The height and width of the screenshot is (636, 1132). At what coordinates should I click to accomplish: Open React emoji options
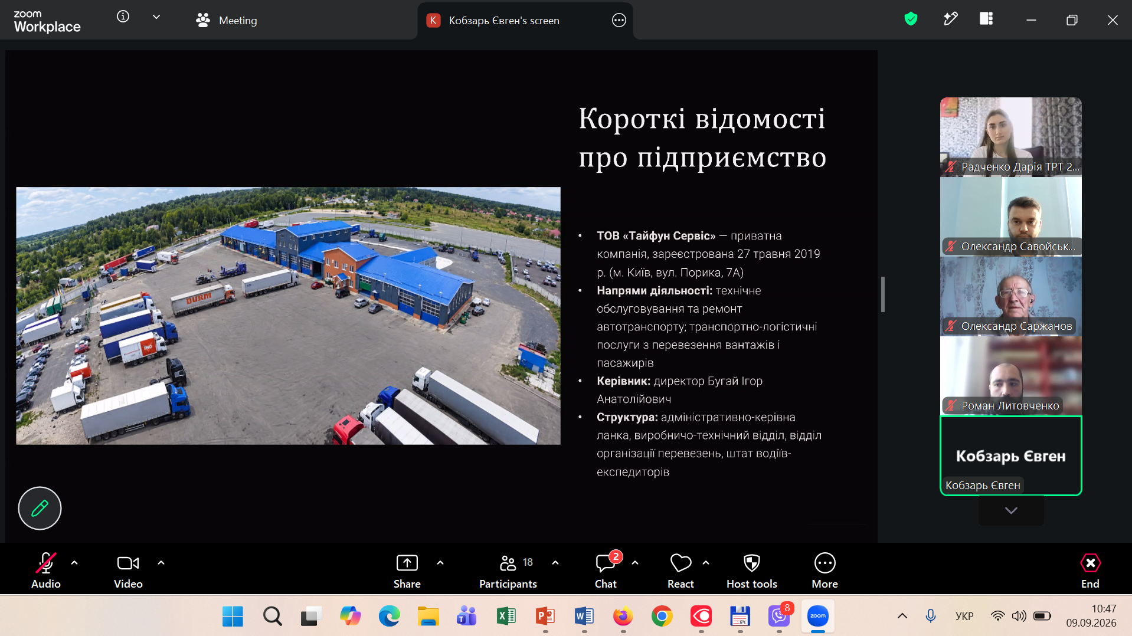coord(680,571)
